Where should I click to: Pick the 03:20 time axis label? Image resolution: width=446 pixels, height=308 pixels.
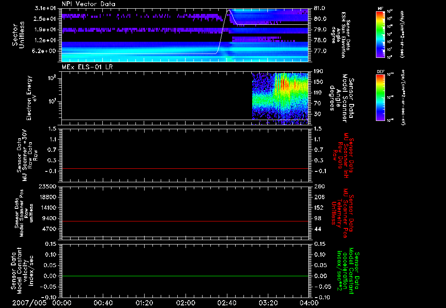(x=268, y=303)
